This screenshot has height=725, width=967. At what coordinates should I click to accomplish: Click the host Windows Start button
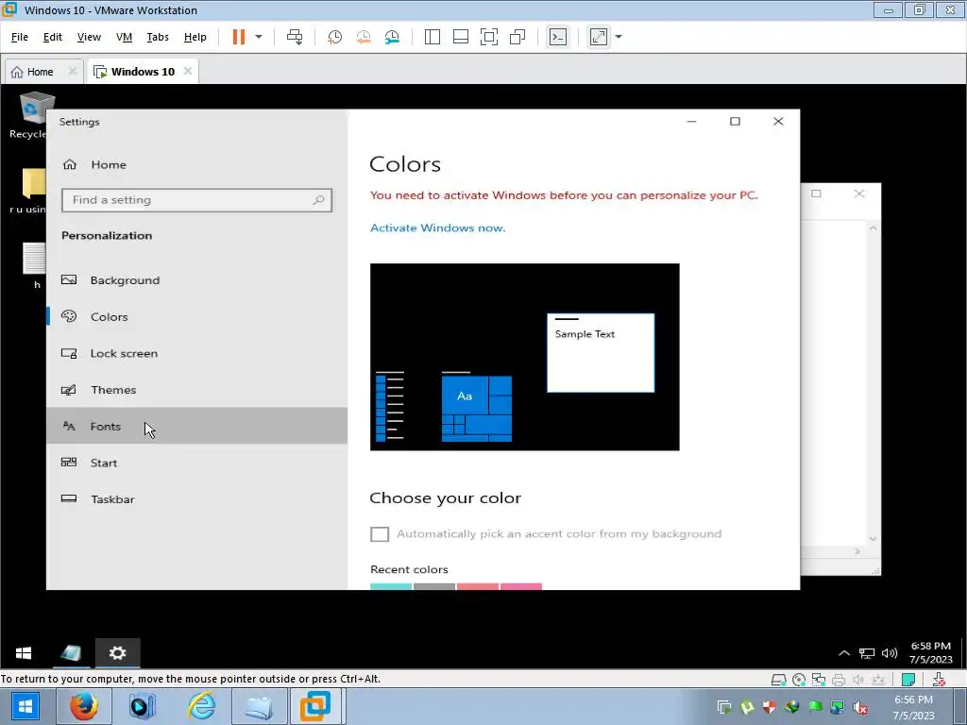point(25,706)
